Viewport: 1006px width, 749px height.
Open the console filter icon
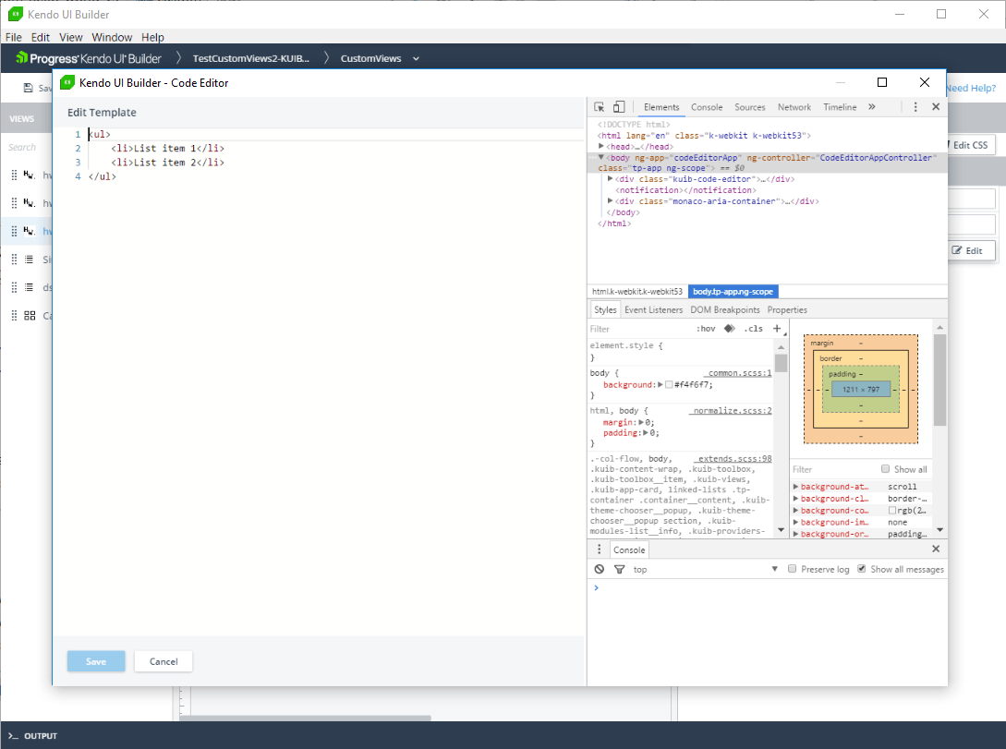619,569
